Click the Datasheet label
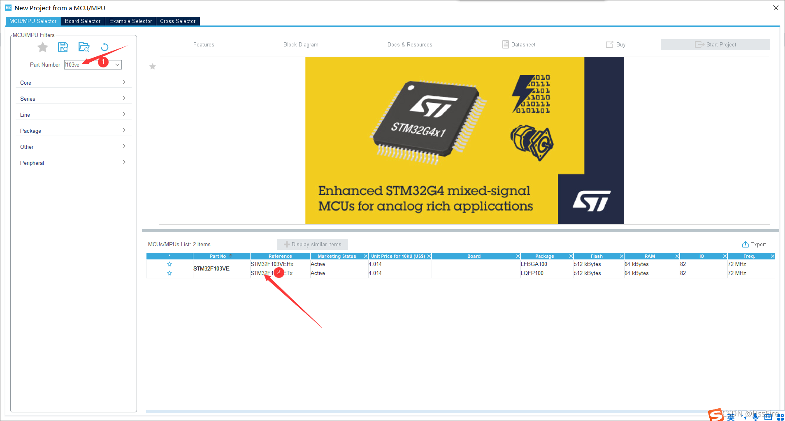The image size is (785, 421). point(523,44)
